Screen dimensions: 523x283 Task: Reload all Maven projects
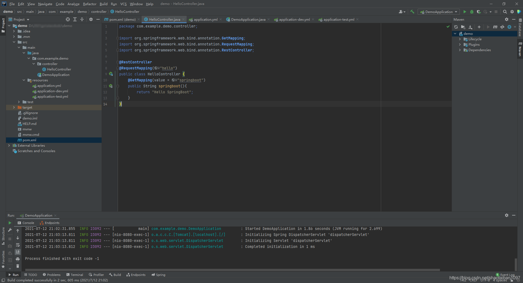pos(456,27)
